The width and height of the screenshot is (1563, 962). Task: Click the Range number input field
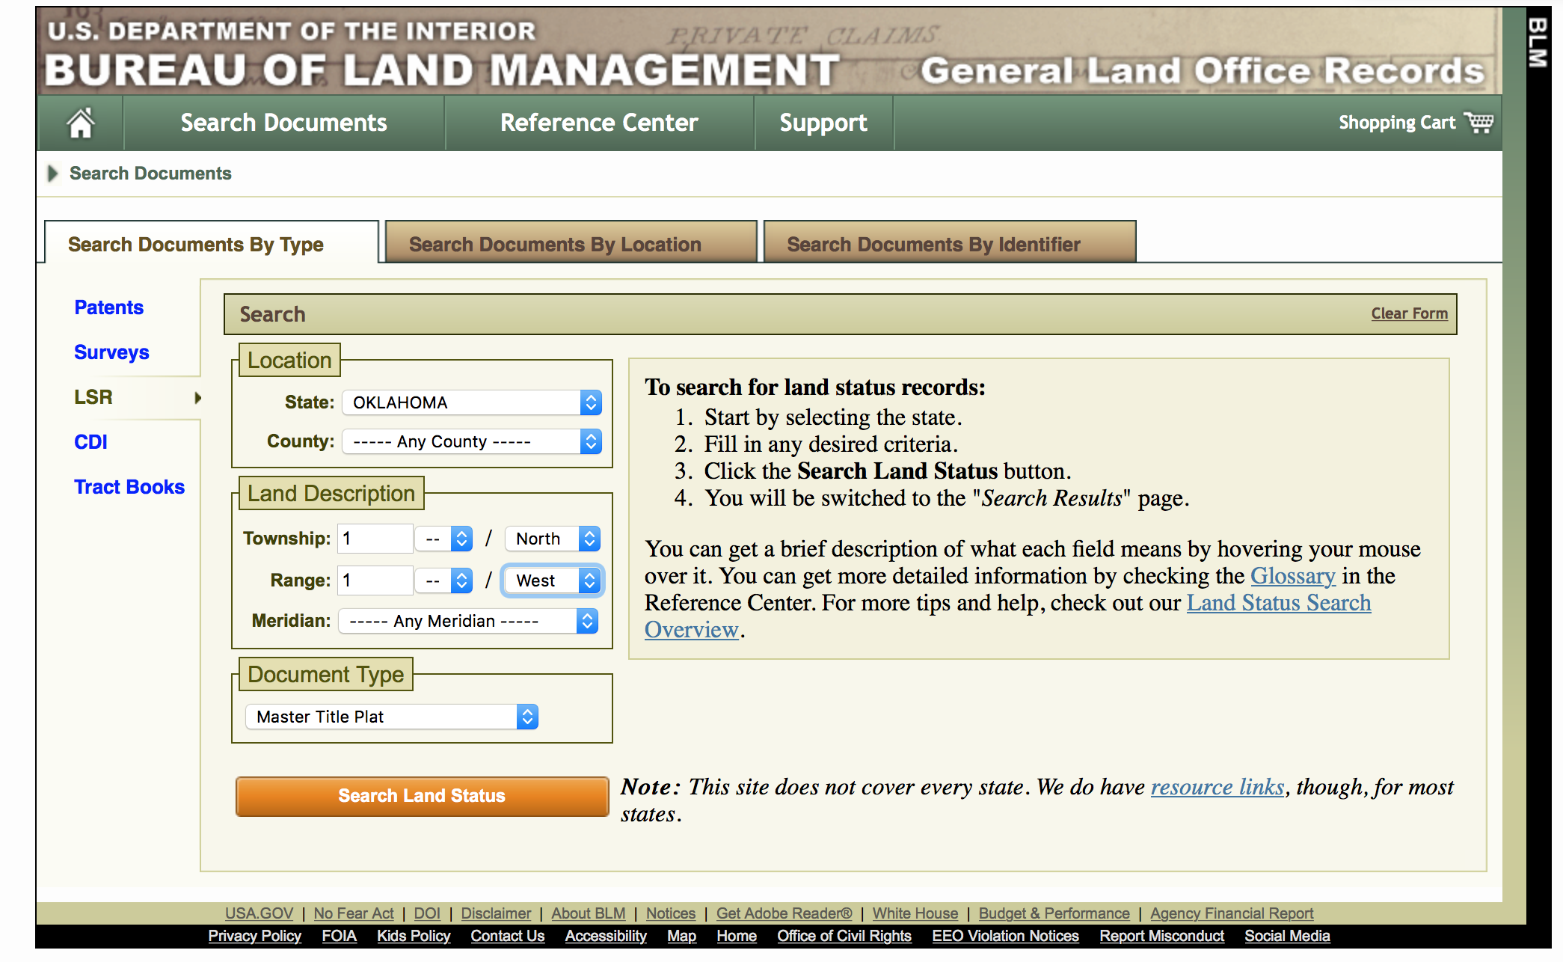(375, 580)
